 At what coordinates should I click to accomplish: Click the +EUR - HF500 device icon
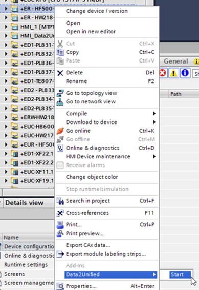pyautogui.click(x=14, y=144)
